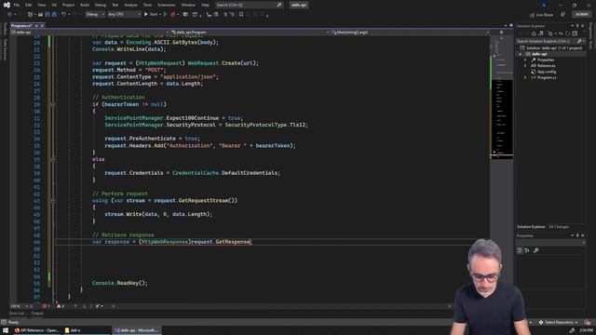Click the bookmark toggle icon in toolbar
The image size is (596, 335).
coord(241,15)
